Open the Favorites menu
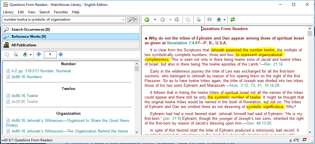 [x=61, y=12]
